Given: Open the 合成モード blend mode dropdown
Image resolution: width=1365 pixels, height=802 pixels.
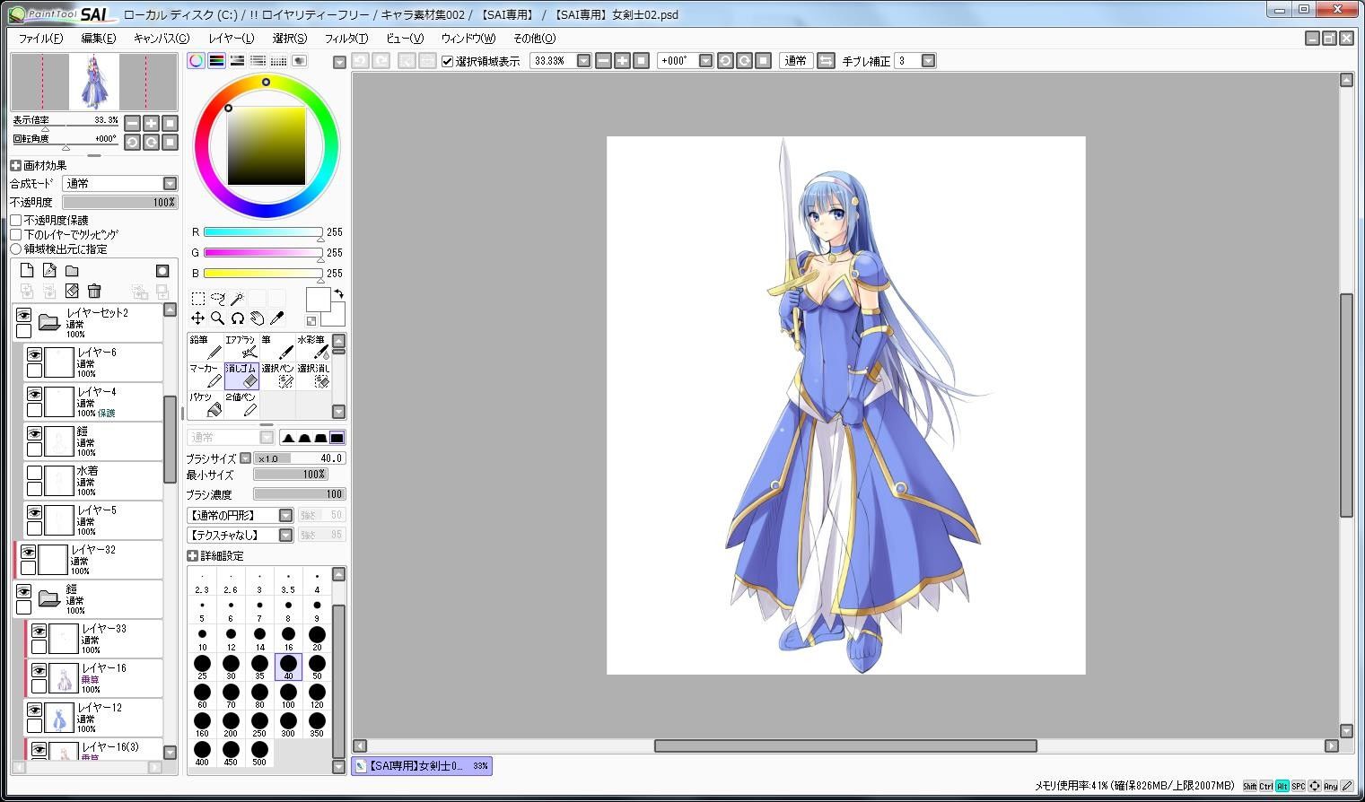Looking at the screenshot, I should click(170, 184).
